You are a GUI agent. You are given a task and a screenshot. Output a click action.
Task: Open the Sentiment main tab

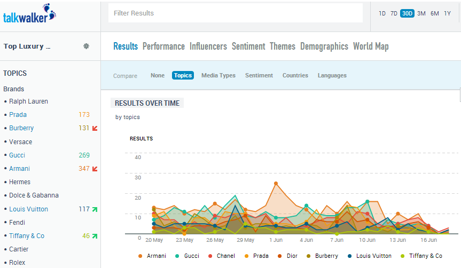248,46
